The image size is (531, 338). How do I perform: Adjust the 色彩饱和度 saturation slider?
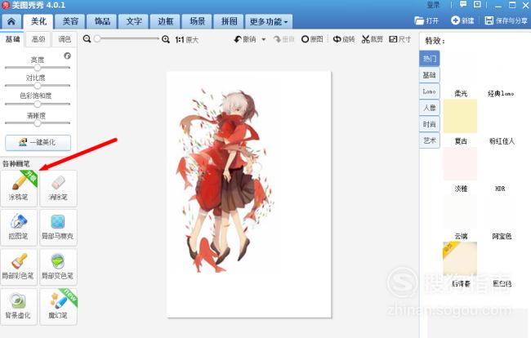pos(38,104)
